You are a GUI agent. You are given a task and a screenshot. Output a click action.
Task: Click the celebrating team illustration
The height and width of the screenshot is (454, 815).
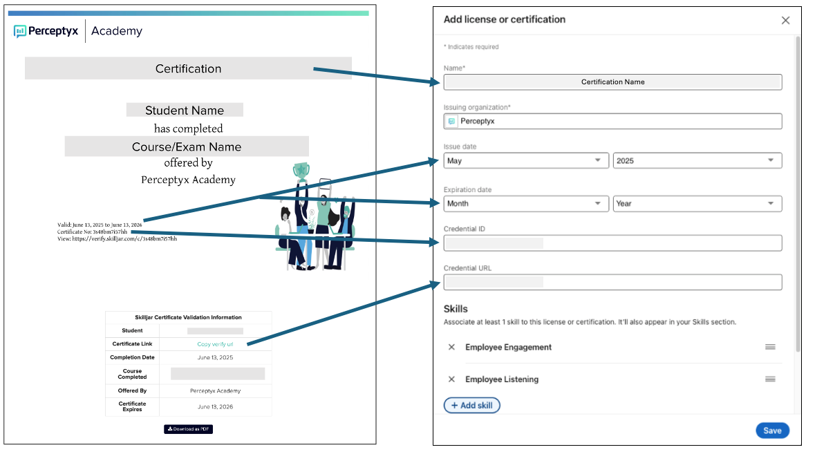click(315, 216)
